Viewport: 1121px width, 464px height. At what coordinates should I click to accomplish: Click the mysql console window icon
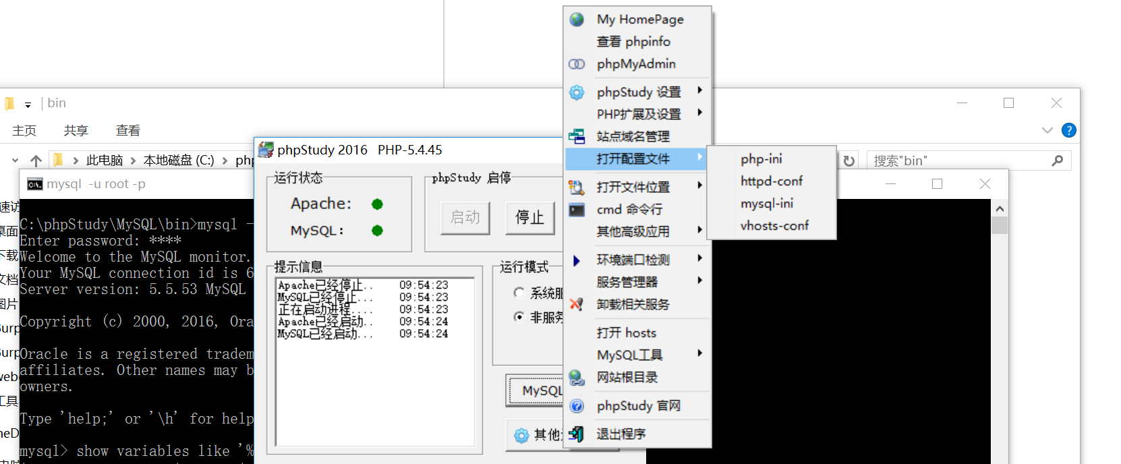(x=35, y=184)
